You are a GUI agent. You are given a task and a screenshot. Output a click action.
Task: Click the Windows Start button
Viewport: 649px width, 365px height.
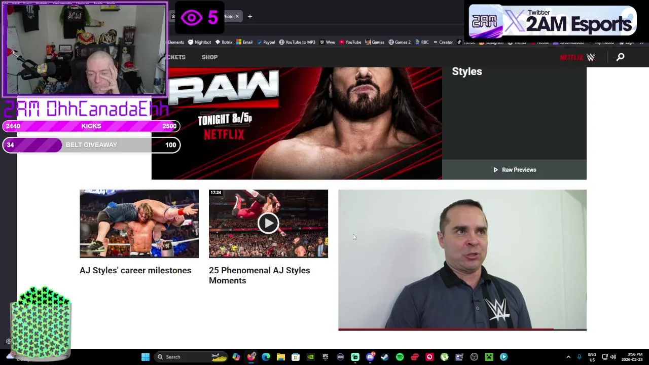(x=146, y=357)
